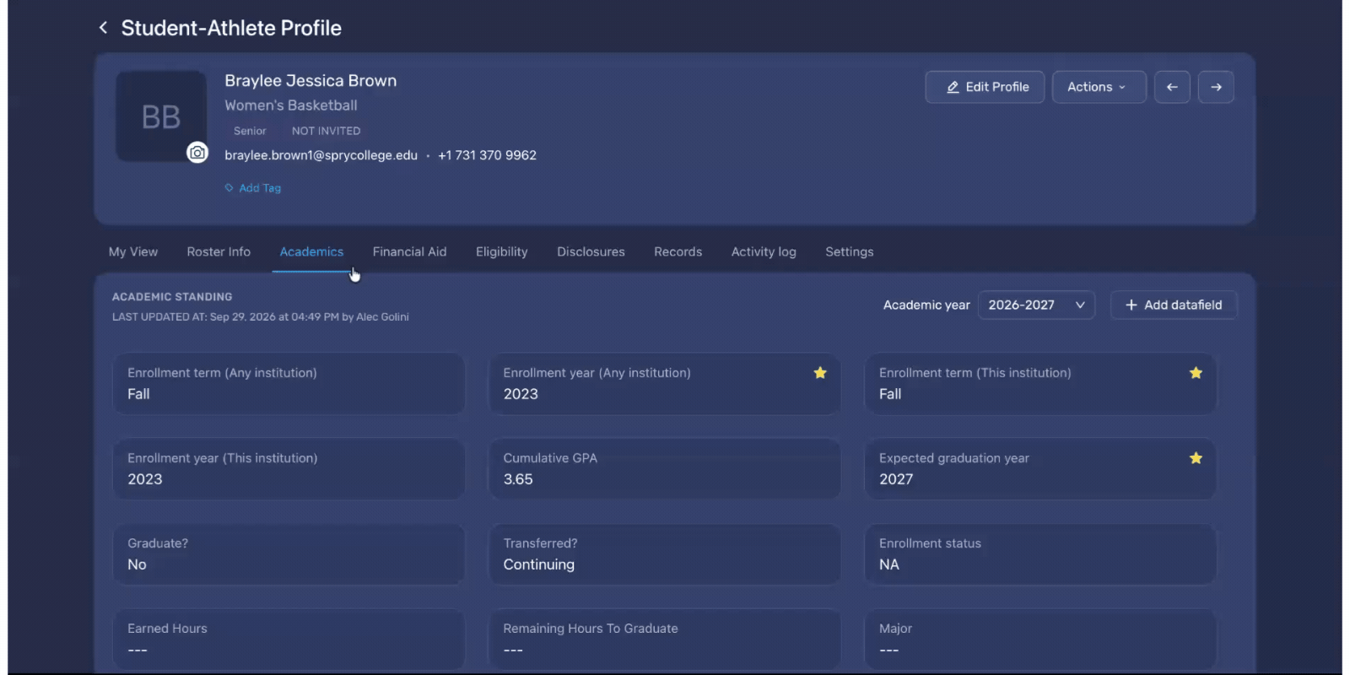Image resolution: width=1350 pixels, height=675 pixels.
Task: Select the Enrollment year (This institution) field
Action: 289,469
